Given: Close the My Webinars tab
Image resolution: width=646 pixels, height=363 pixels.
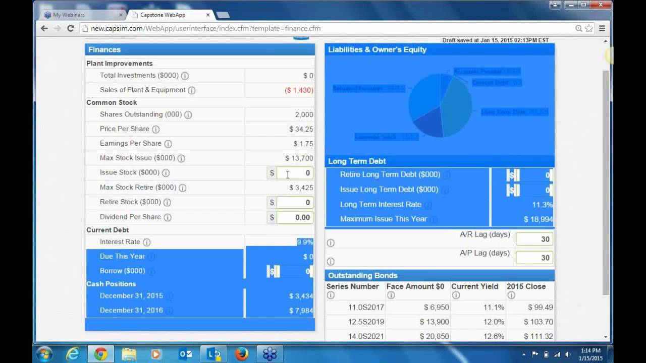Looking at the screenshot, I should click(x=121, y=15).
